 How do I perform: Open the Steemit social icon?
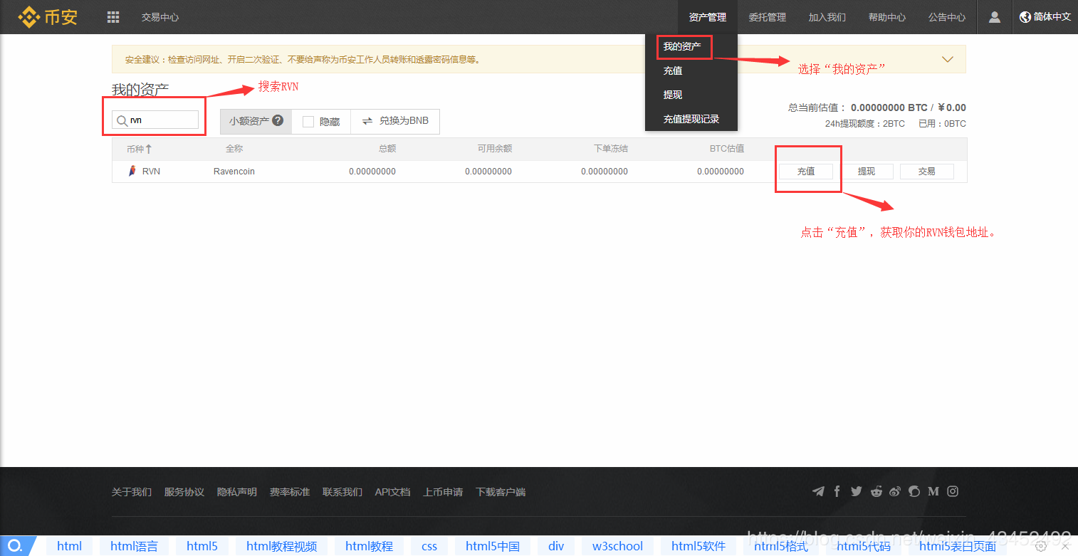click(x=914, y=491)
